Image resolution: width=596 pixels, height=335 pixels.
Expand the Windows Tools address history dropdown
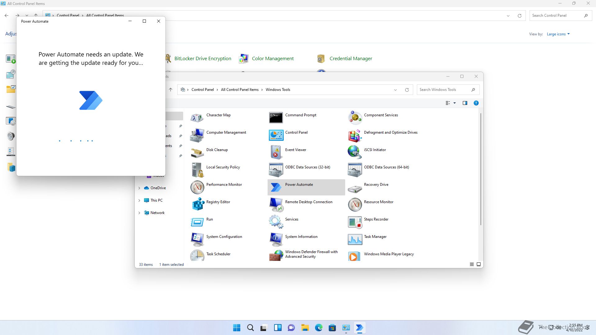pyautogui.click(x=395, y=90)
